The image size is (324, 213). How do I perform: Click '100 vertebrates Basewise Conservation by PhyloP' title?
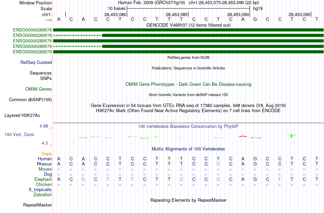tap(188, 127)
